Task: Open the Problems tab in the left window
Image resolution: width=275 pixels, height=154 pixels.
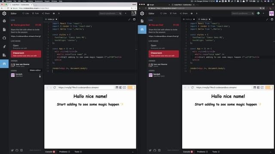Action: tap(64, 152)
